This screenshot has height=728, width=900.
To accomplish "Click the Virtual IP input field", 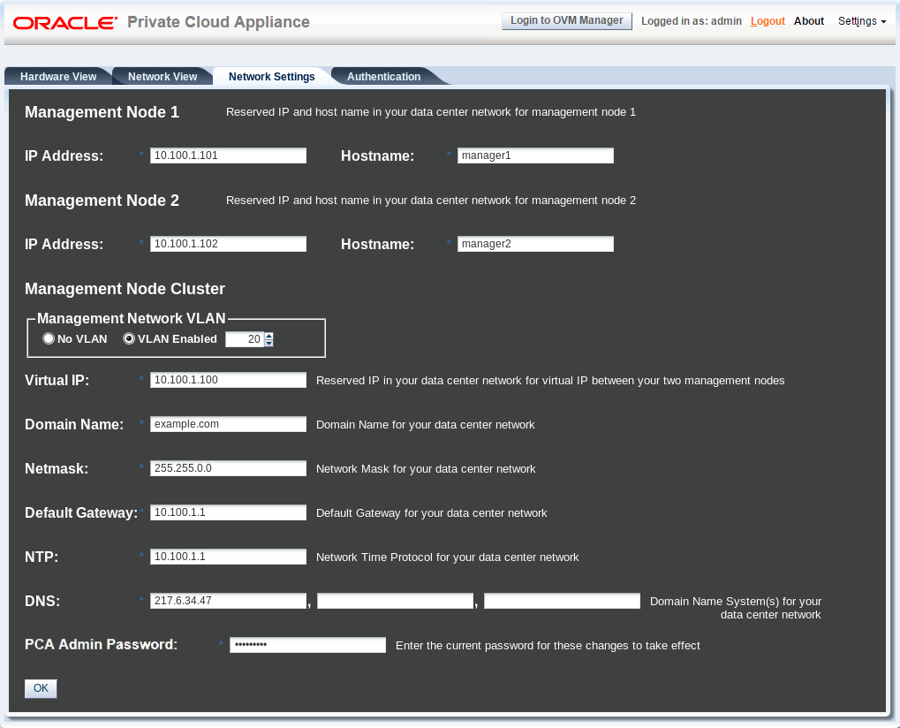I will (x=227, y=379).
